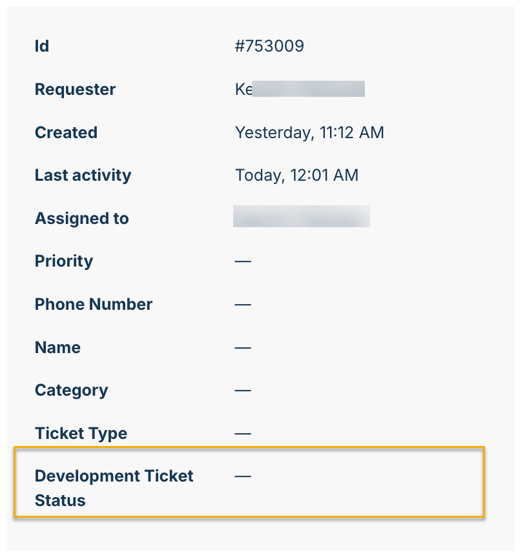Click the empty Development Ticket Status value dash
527x559 pixels.
point(243,476)
